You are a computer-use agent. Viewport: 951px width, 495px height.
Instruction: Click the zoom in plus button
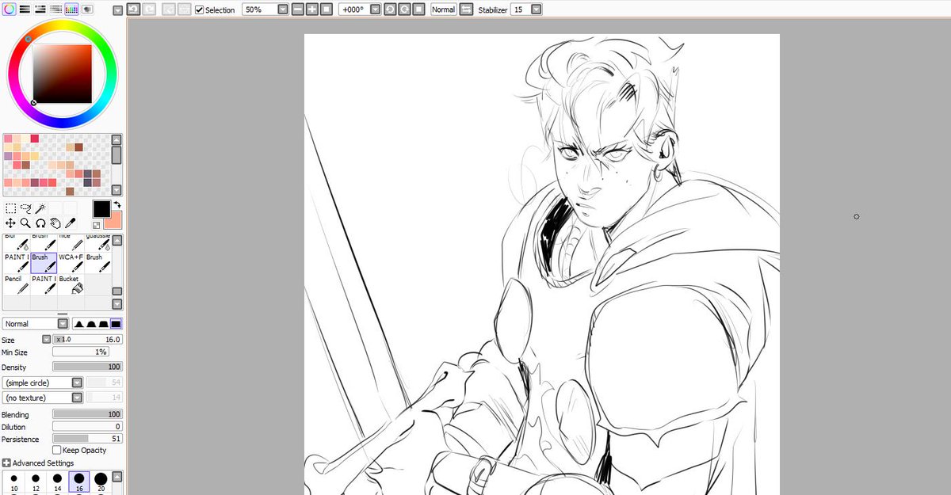[x=312, y=10]
